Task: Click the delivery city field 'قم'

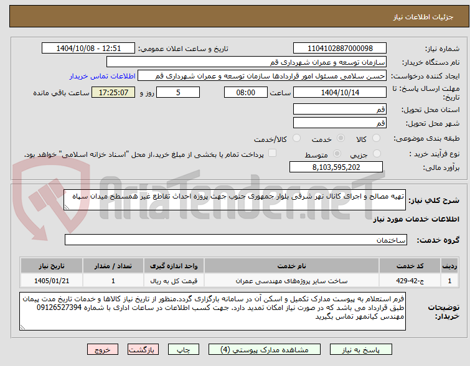Action: coord(340,123)
